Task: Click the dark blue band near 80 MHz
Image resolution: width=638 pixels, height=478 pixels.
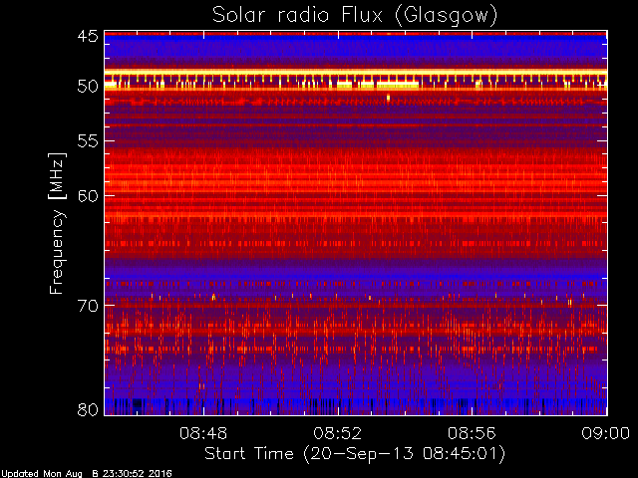Action: click(356, 406)
